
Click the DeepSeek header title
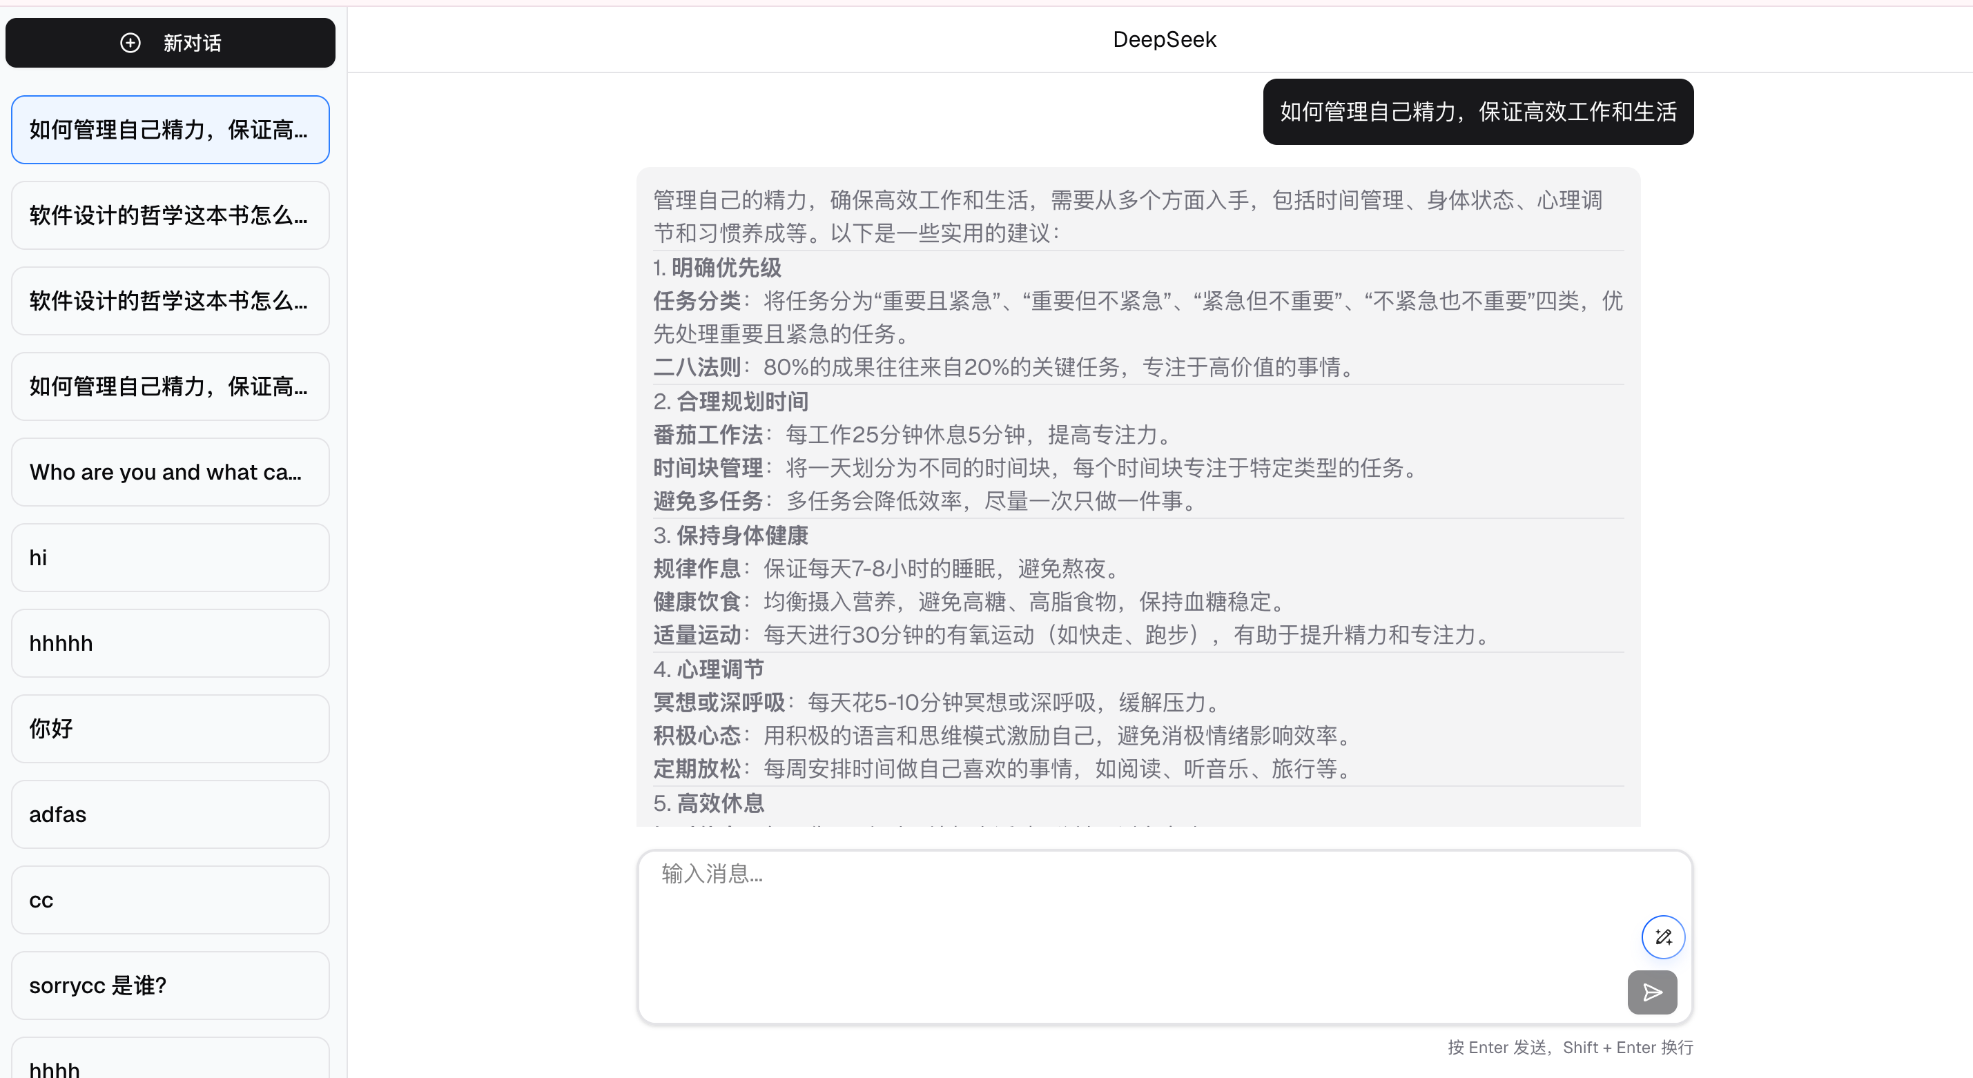[x=1164, y=39]
